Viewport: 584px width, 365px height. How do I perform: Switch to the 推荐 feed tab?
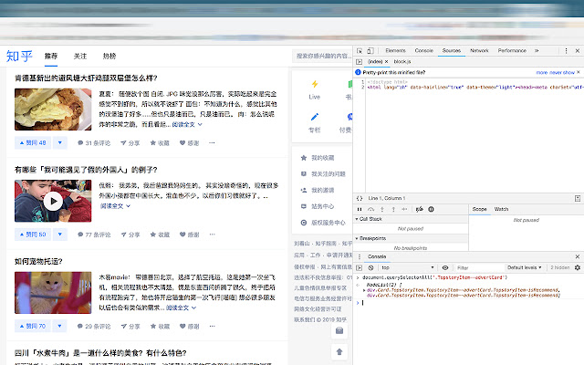(51, 57)
